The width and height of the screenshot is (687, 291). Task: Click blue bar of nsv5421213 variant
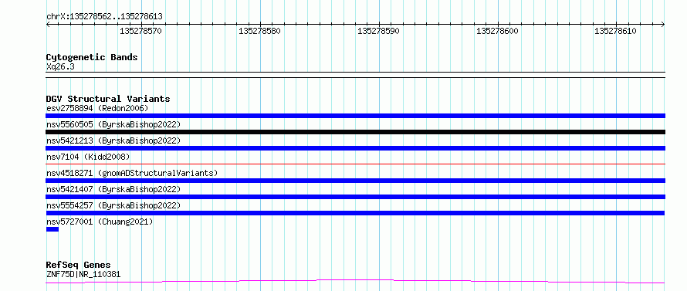click(x=355, y=148)
